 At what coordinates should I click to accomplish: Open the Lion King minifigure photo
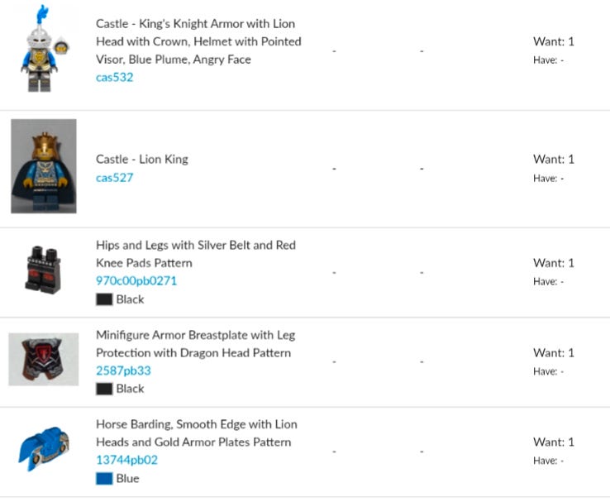click(44, 166)
